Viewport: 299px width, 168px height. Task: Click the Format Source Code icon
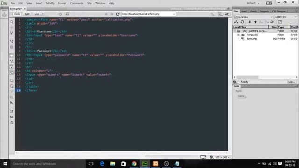(12, 122)
